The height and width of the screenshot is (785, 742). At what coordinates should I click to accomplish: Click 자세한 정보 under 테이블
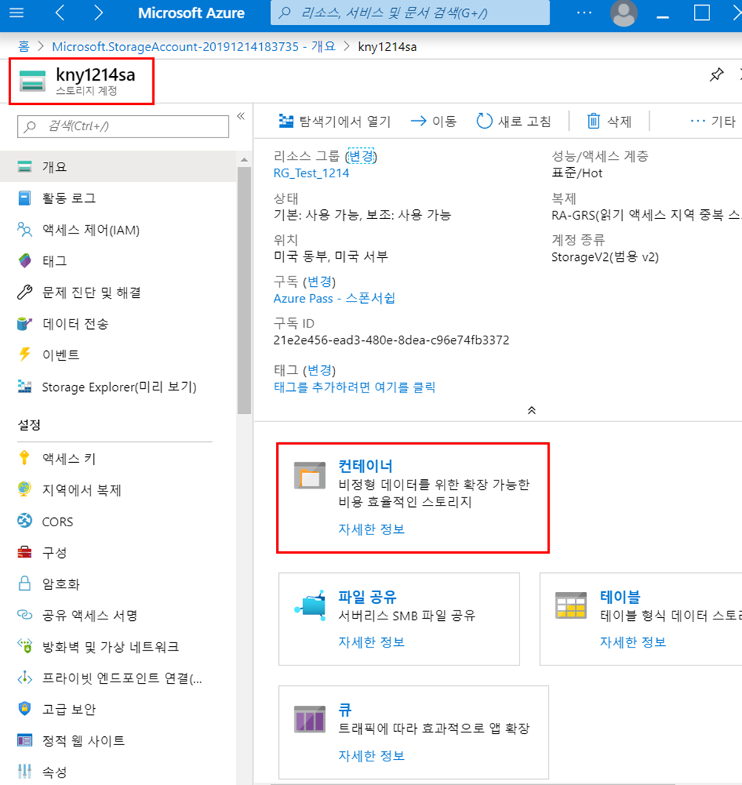click(x=633, y=642)
